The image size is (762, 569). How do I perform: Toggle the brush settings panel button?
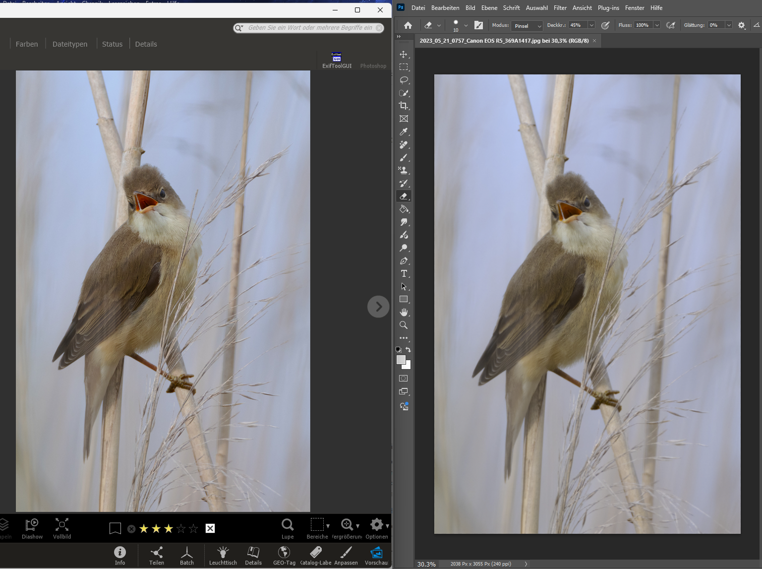[x=478, y=25]
